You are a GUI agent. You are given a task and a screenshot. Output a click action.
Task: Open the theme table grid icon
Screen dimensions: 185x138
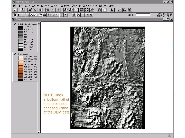tap(40, 10)
